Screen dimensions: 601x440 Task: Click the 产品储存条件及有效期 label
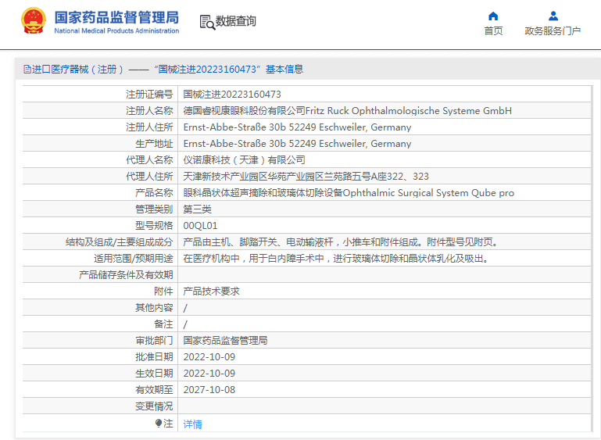click(126, 275)
